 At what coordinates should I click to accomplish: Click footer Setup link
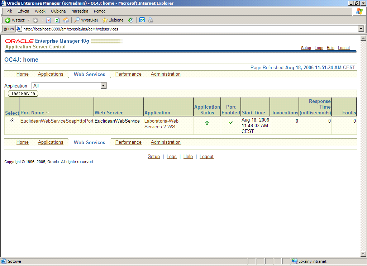click(x=153, y=156)
